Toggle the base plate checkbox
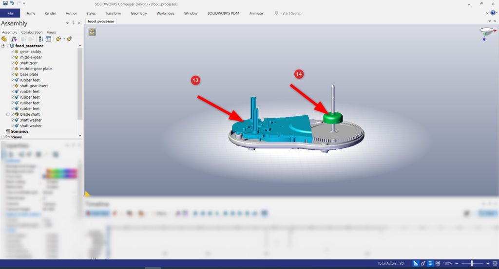 point(13,74)
